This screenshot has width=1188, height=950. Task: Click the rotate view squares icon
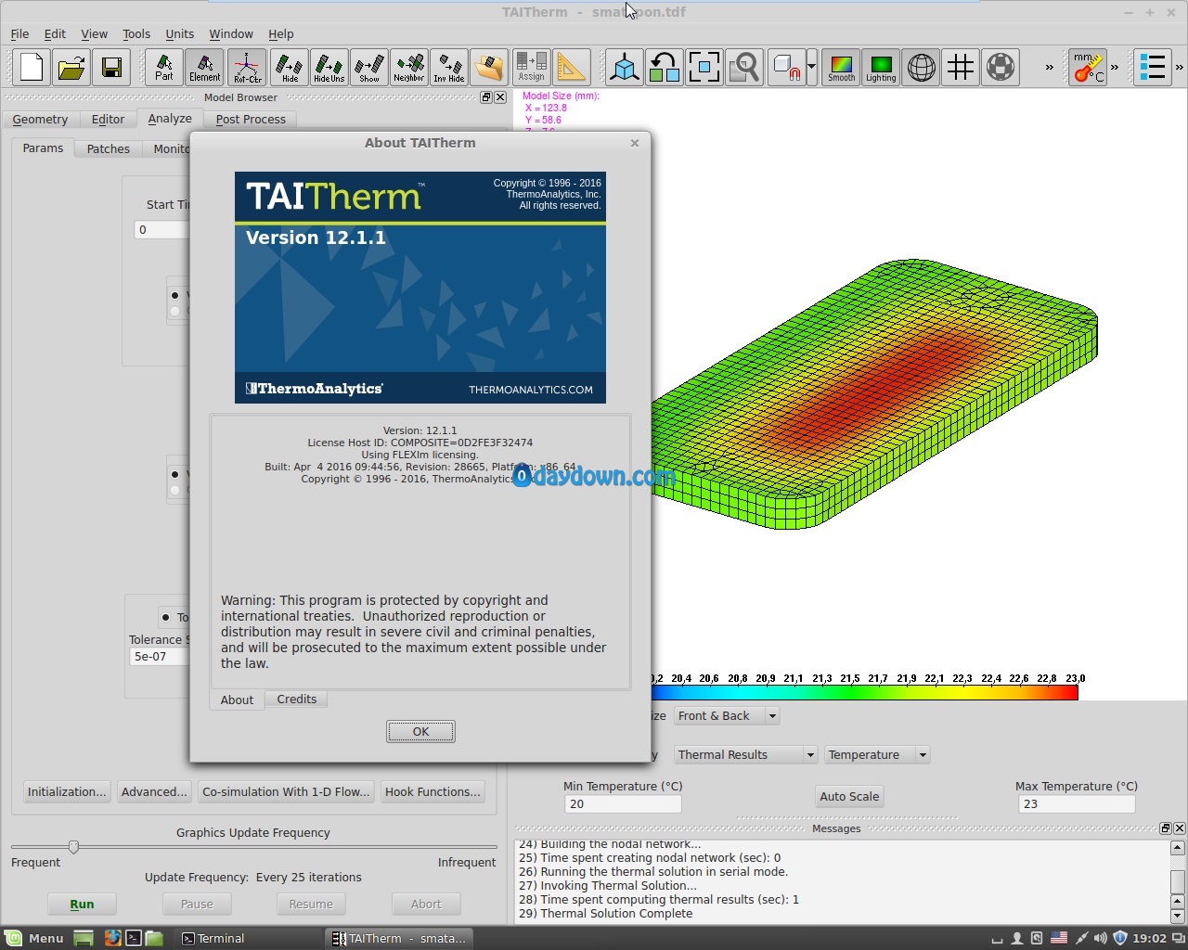[665, 68]
